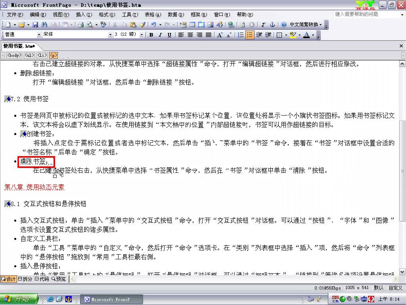This screenshot has height=305, width=406.
Task: Click the Decrease Indent icon
Action: point(259,35)
